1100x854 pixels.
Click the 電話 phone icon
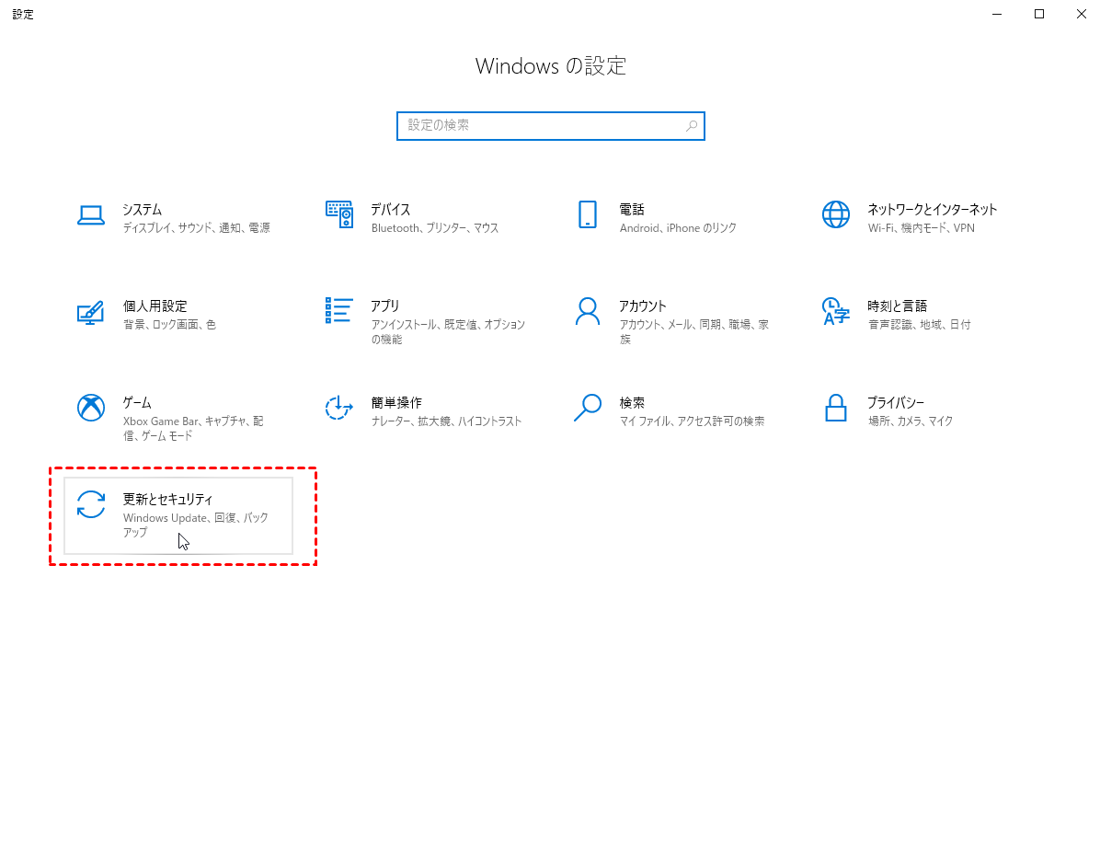[x=588, y=214]
